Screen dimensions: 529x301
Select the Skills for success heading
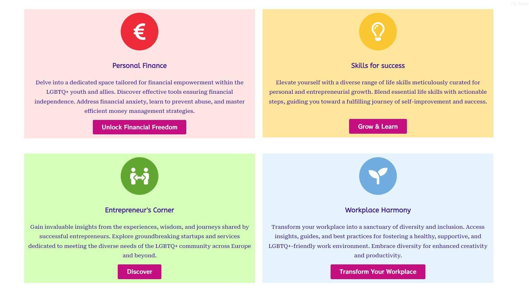[x=378, y=66]
